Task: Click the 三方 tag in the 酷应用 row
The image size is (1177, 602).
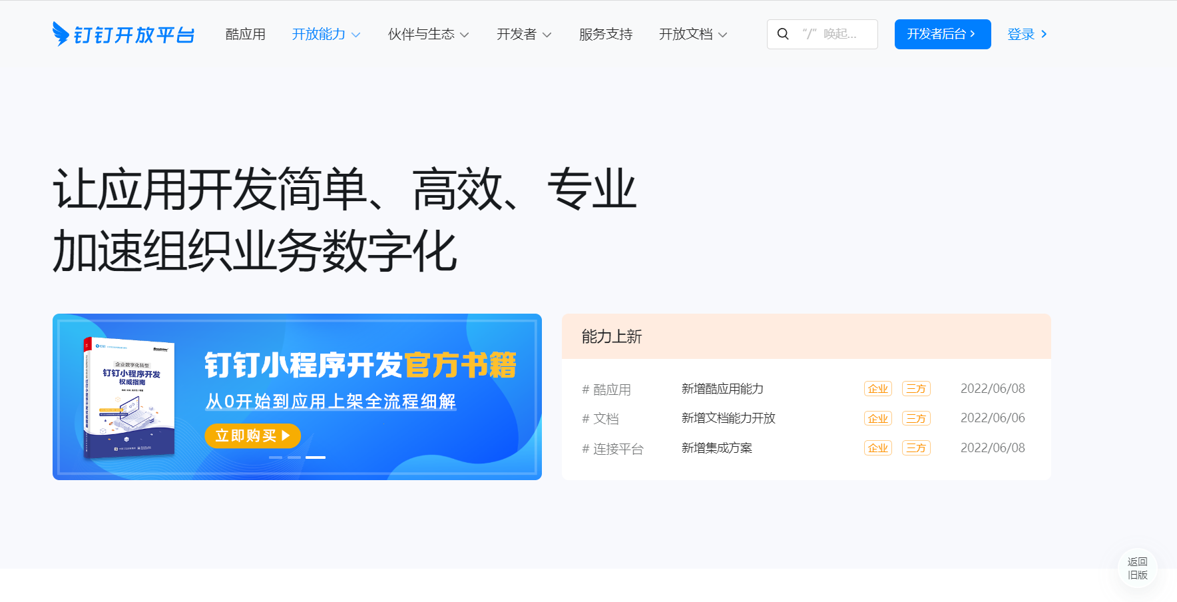Action: [x=916, y=389]
